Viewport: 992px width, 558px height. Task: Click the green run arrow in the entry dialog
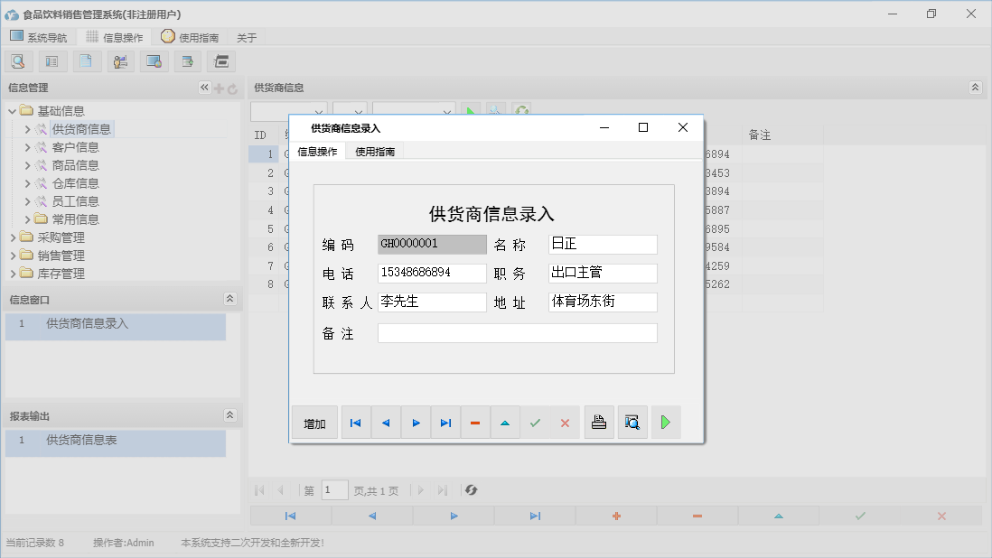pyautogui.click(x=666, y=422)
